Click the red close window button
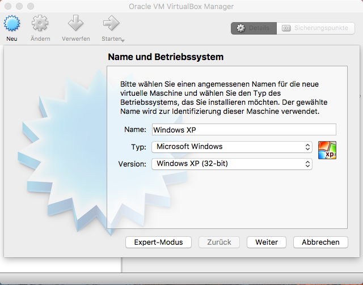This screenshot has width=363, height=285. pyautogui.click(x=8, y=6)
